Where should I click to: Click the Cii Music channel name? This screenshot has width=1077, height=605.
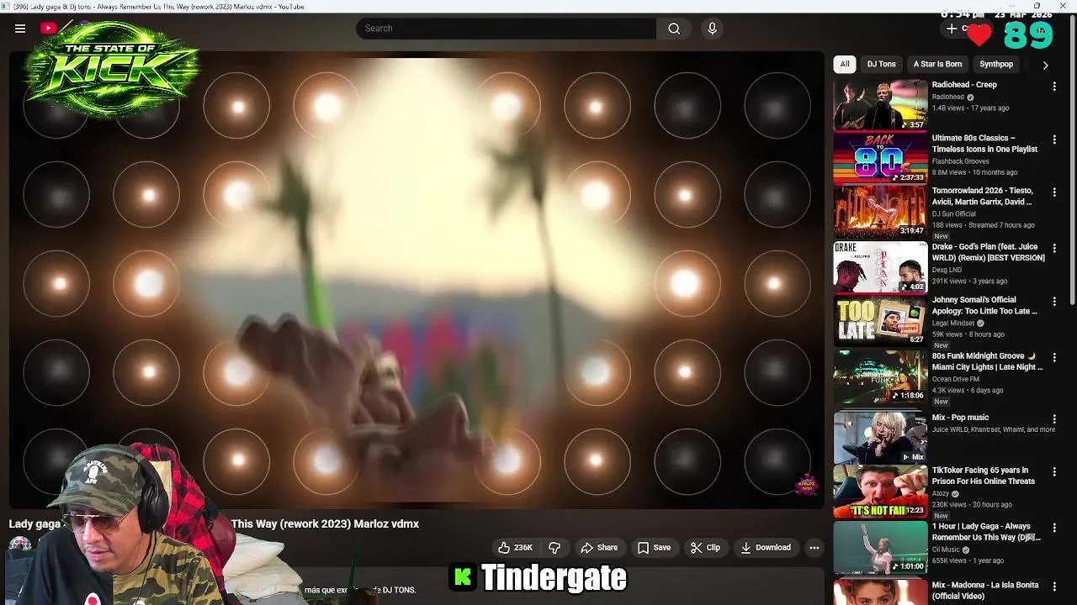click(947, 550)
